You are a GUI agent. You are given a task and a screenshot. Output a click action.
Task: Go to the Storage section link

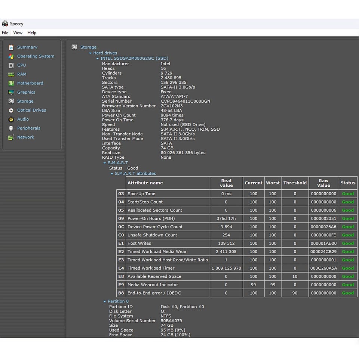[25, 101]
